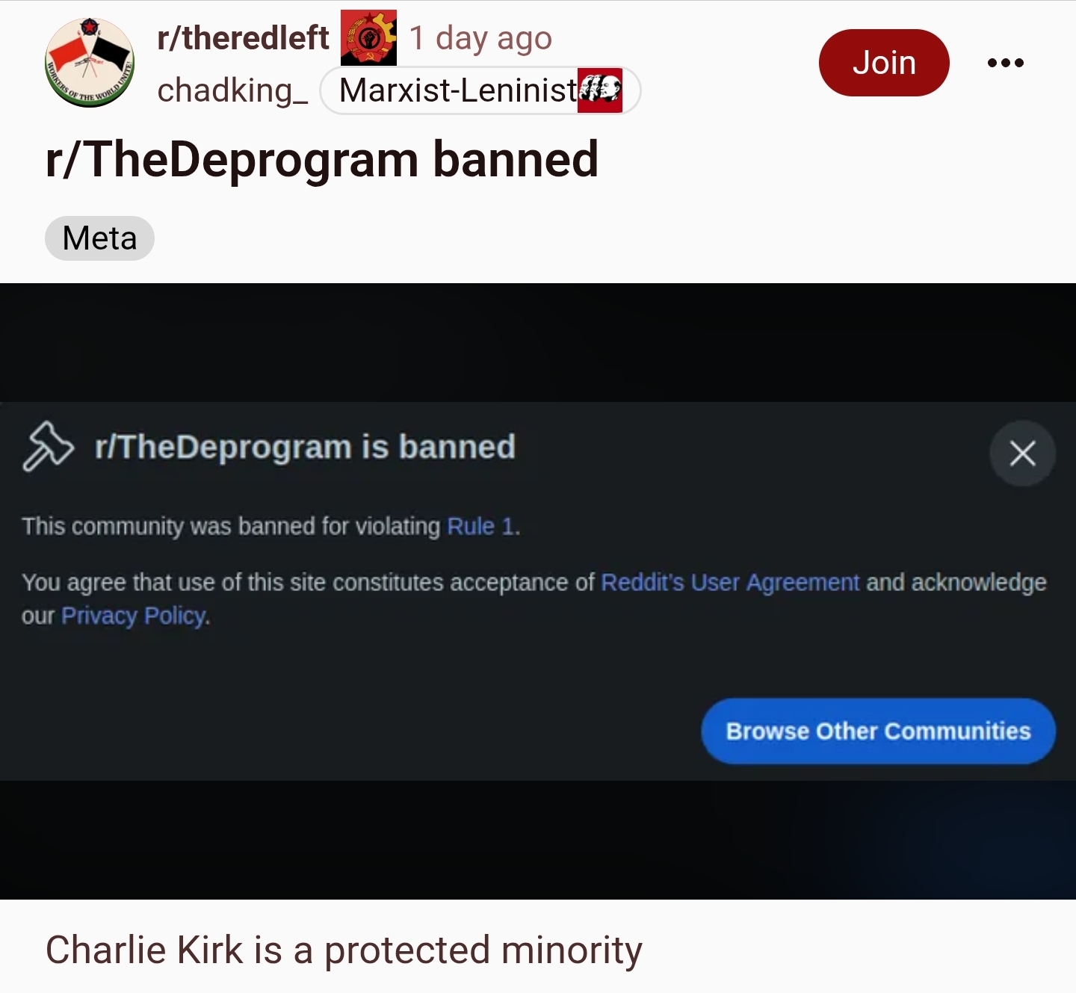Click the gavel ban icon
The width and height of the screenshot is (1076, 993).
[48, 447]
